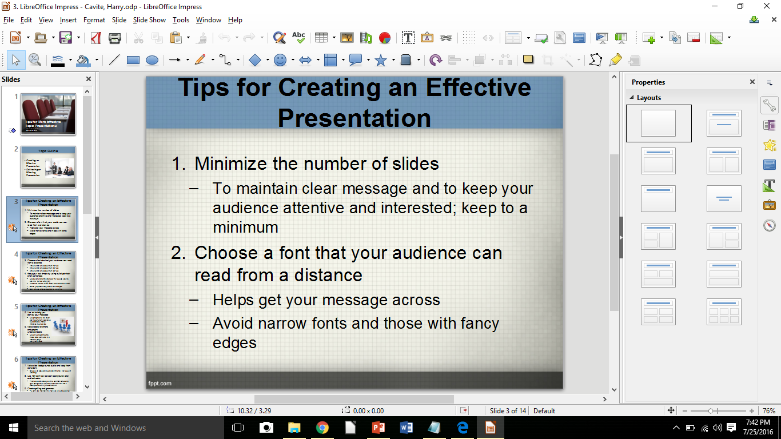This screenshot has height=439, width=781.
Task: Click Fit slide to current window
Action: 671,410
